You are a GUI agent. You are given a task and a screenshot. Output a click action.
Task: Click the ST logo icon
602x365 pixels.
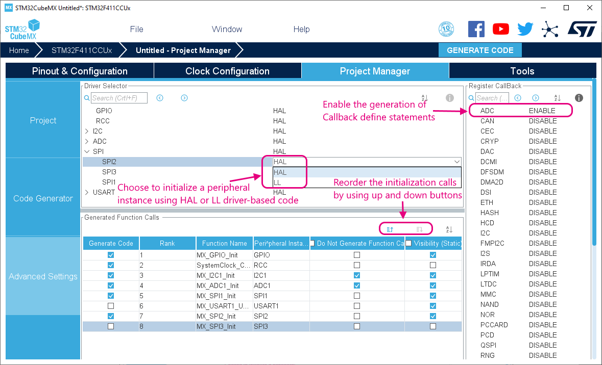[x=583, y=29]
